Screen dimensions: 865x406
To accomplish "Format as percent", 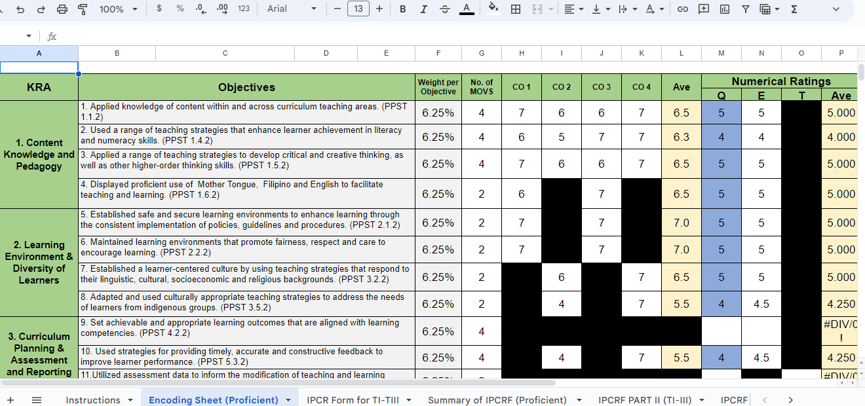I will click(x=180, y=9).
